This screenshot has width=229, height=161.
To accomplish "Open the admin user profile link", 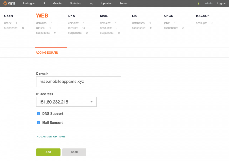I will (209, 4).
